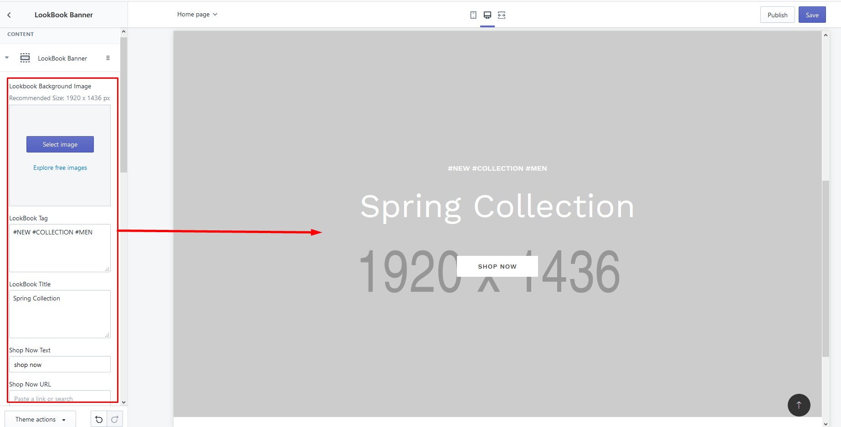The height and width of the screenshot is (427, 841).
Task: Open the Home page dropdown
Action: tap(197, 15)
